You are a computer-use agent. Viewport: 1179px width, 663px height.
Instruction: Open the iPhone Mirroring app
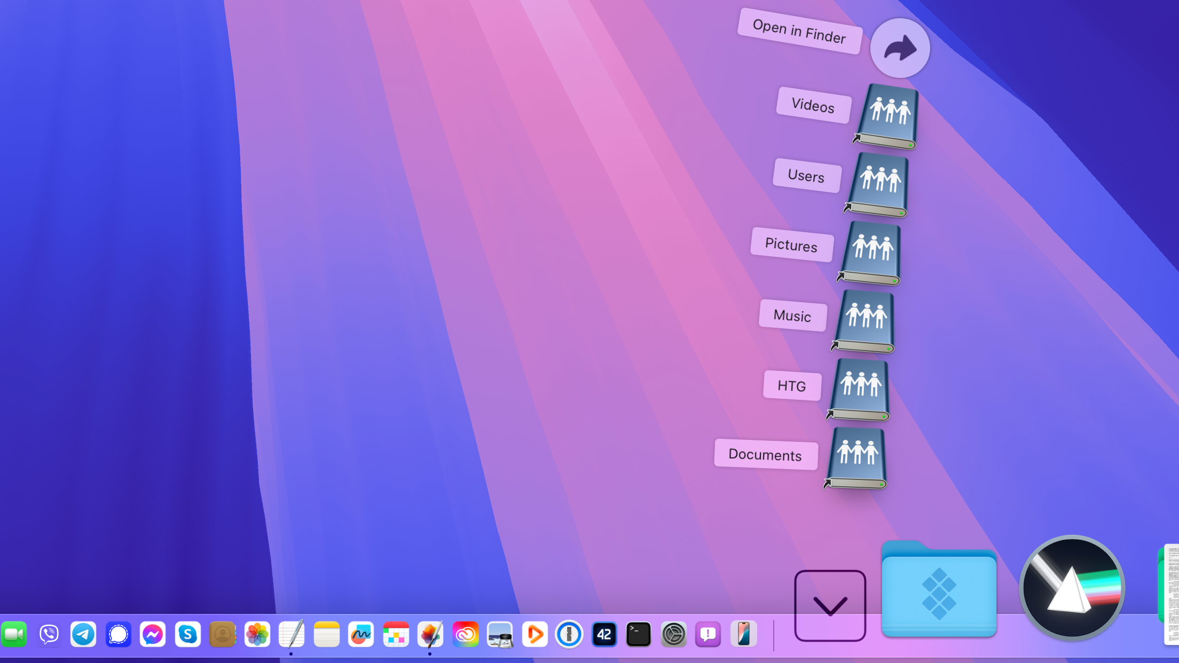[x=743, y=634]
